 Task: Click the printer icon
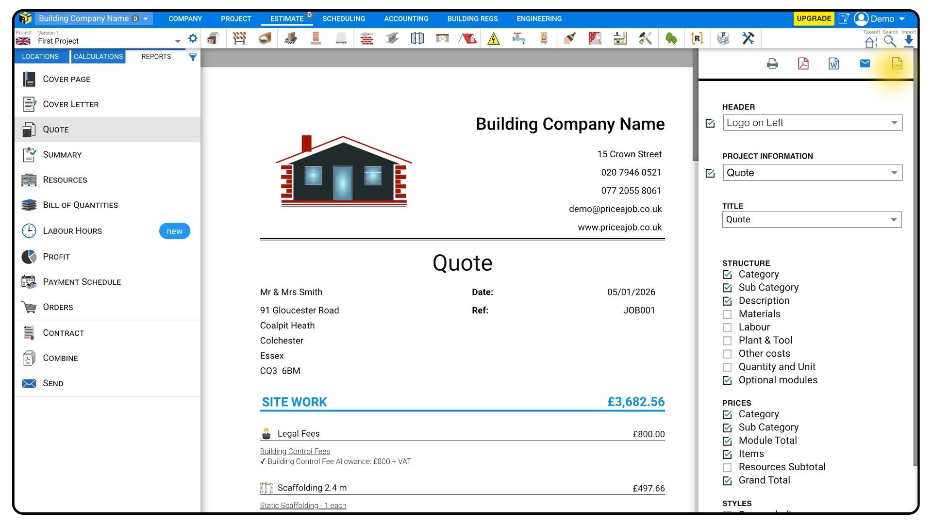click(x=772, y=64)
